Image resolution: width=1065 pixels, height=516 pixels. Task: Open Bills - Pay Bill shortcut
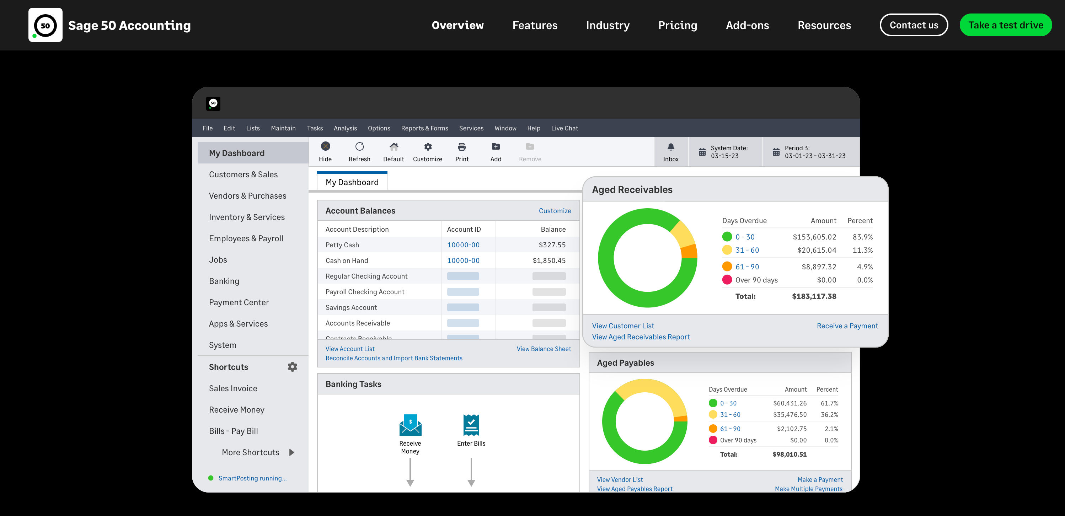click(233, 431)
